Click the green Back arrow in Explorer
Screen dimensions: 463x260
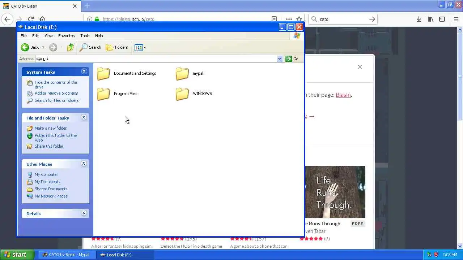coord(25,47)
